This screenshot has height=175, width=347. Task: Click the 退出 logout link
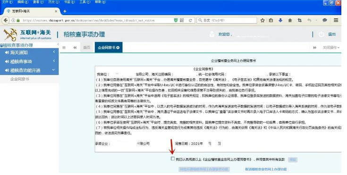332,34
